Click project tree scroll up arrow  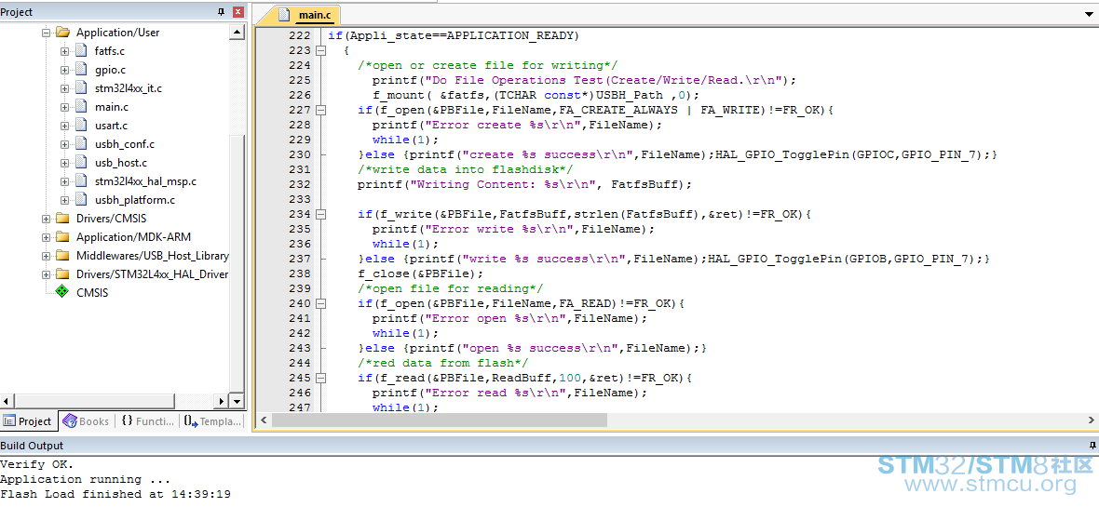pyautogui.click(x=237, y=33)
